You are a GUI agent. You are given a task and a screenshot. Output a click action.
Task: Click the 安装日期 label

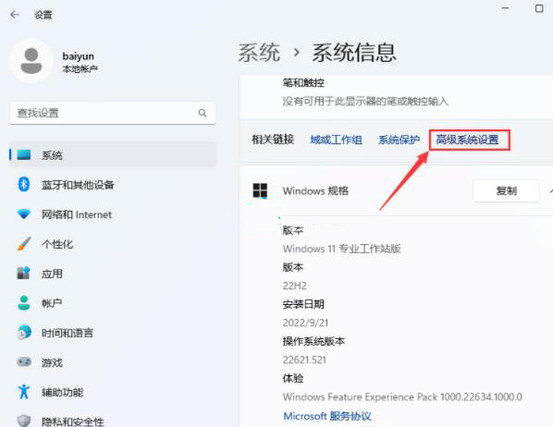(303, 304)
